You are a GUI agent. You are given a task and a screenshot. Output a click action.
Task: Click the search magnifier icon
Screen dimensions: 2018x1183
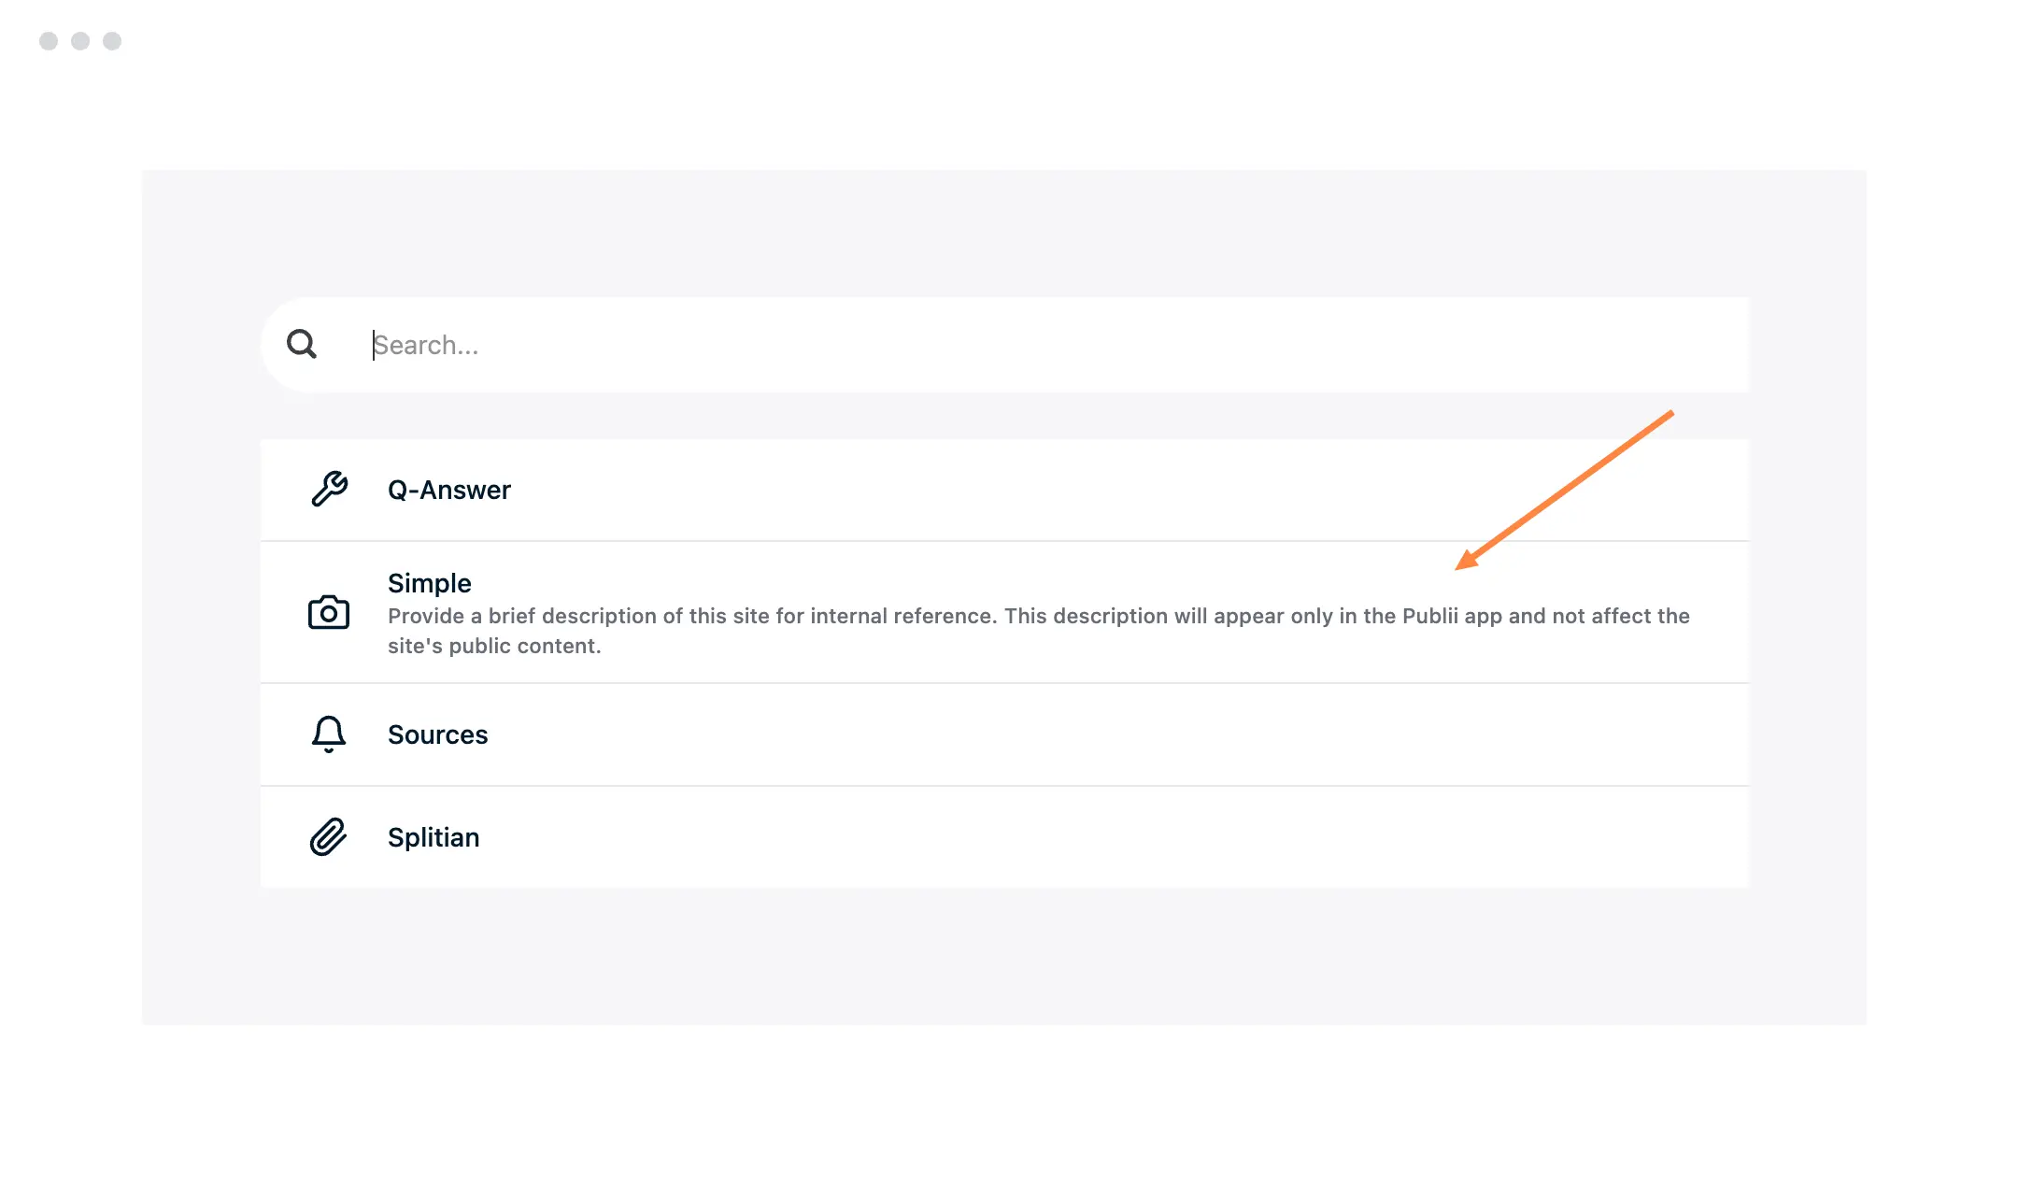300,344
